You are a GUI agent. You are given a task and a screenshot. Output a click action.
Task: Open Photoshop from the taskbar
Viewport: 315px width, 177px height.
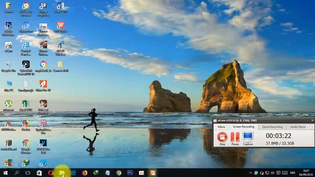130,173
